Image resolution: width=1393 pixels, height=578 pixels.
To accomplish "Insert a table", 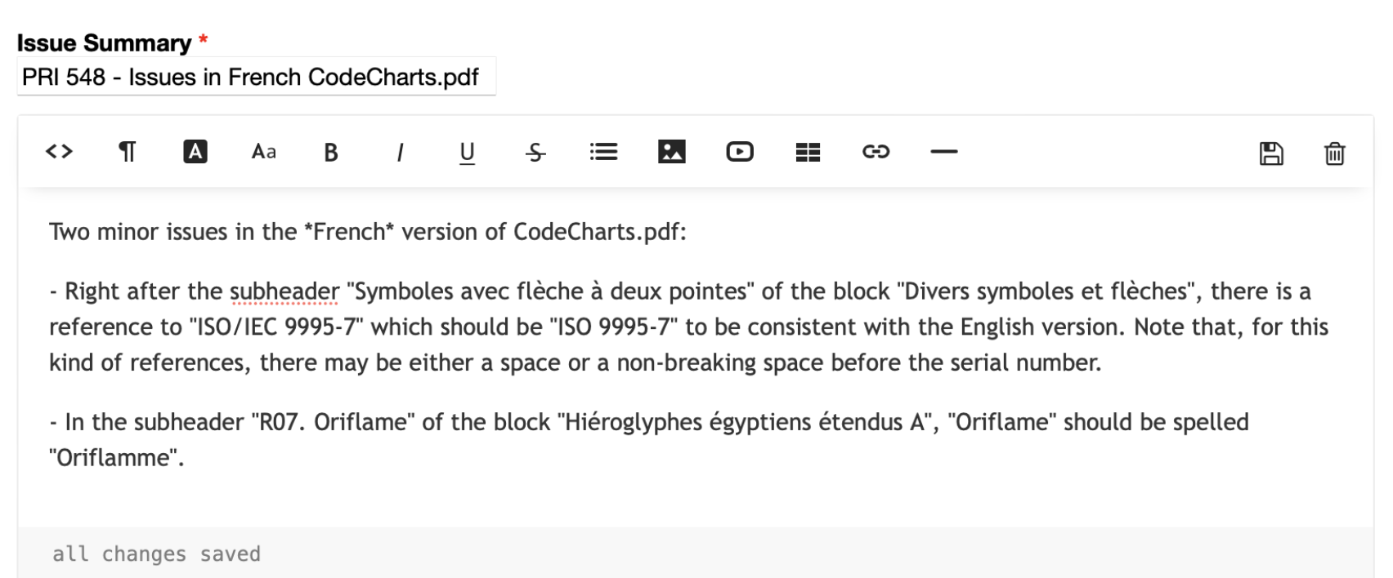I will [x=808, y=152].
